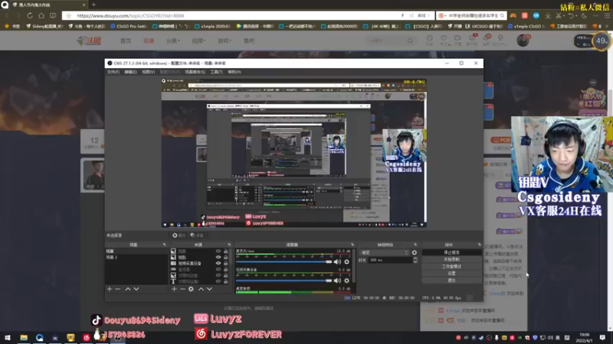Open OBS 设置 settings button
Image resolution: width=613 pixels, height=344 pixels.
[x=451, y=274]
